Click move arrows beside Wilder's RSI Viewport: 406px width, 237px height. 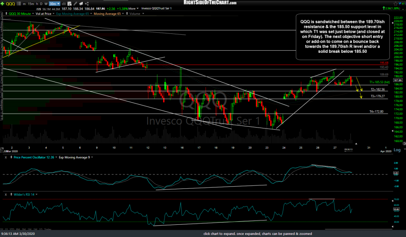(x=11, y=194)
